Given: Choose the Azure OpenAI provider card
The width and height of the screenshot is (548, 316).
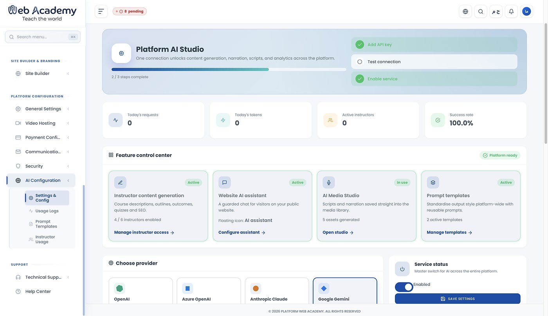Looking at the screenshot, I should [x=209, y=291].
